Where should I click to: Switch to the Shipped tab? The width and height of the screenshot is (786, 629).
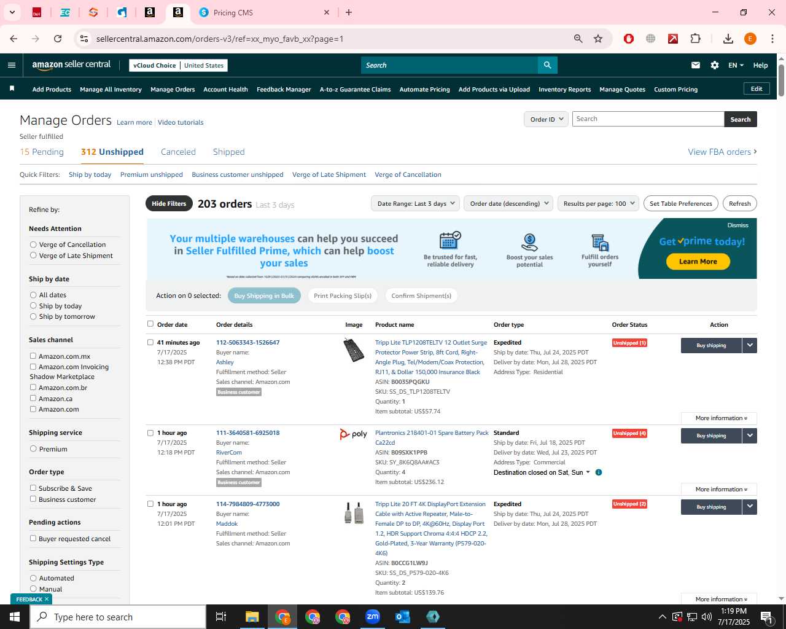[x=228, y=152]
